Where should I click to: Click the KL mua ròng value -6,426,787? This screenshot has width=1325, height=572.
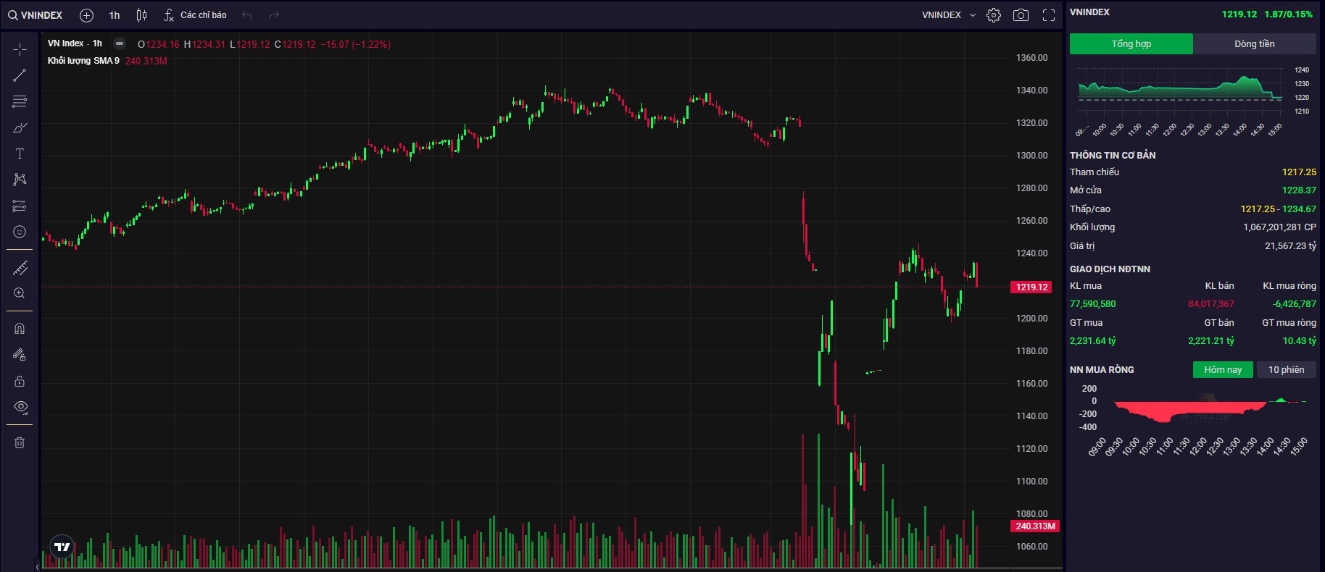(x=1295, y=304)
